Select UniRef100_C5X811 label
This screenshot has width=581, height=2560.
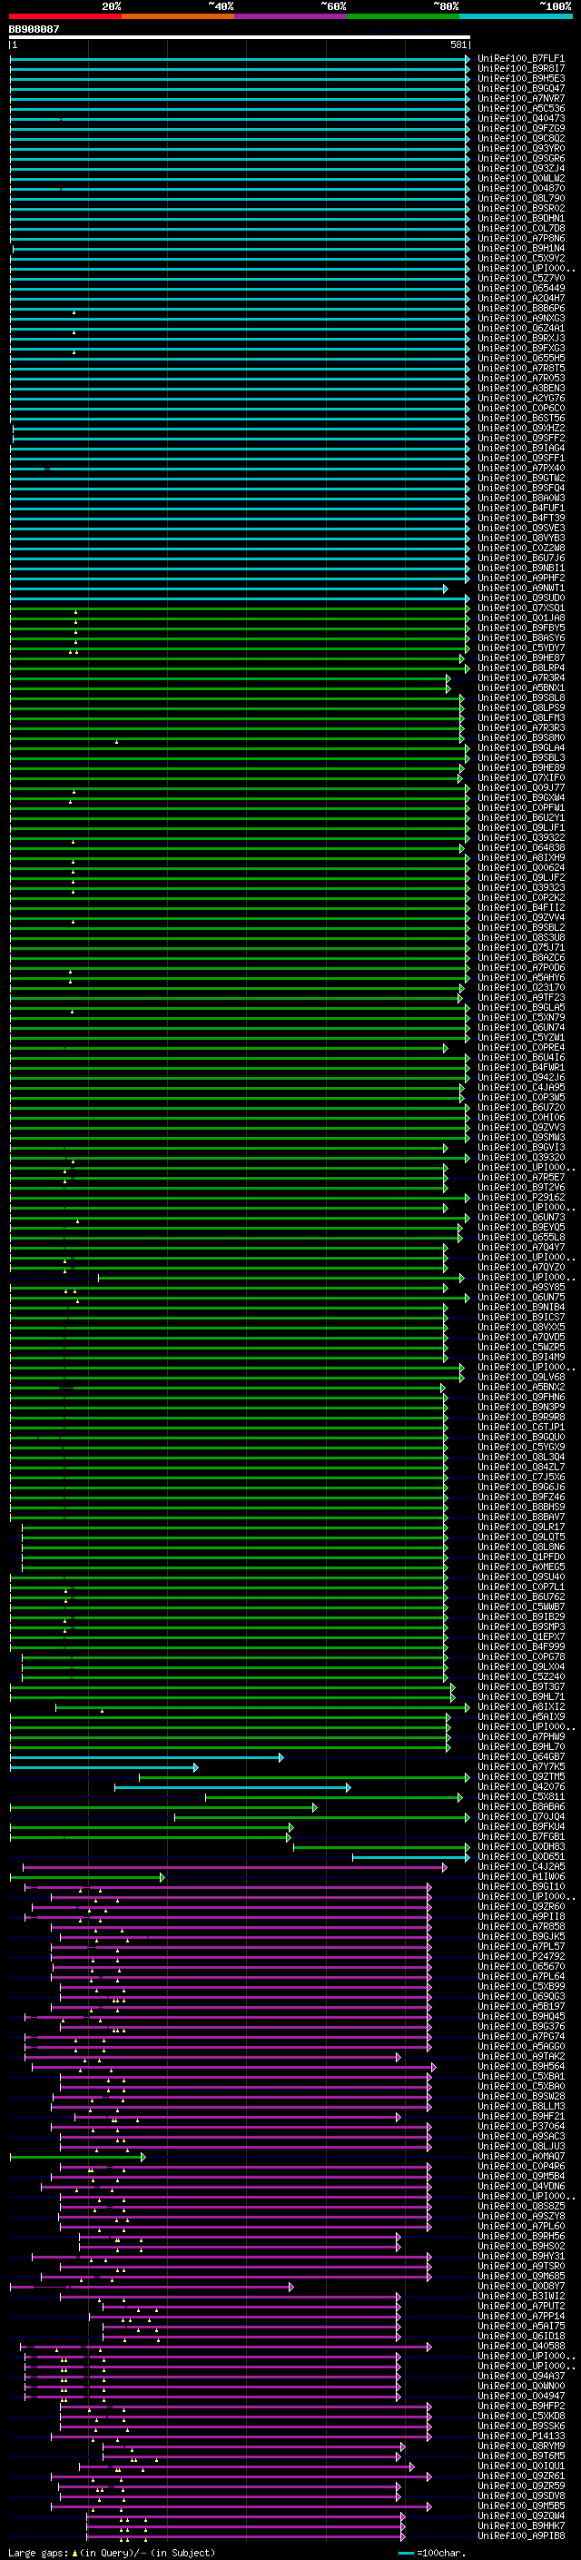tap(521, 1795)
